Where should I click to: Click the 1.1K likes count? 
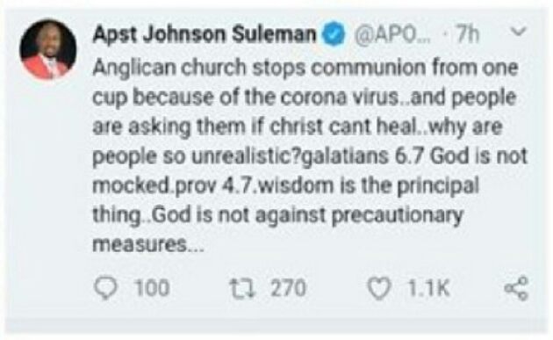click(x=428, y=288)
